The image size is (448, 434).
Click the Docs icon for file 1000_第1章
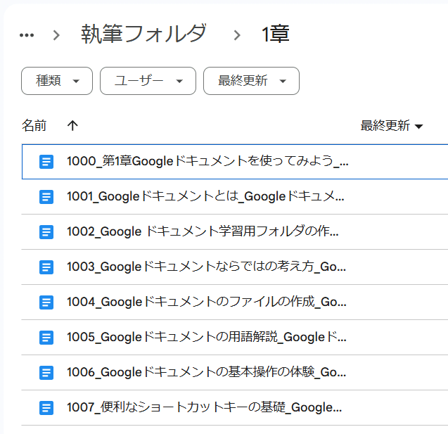(x=46, y=162)
